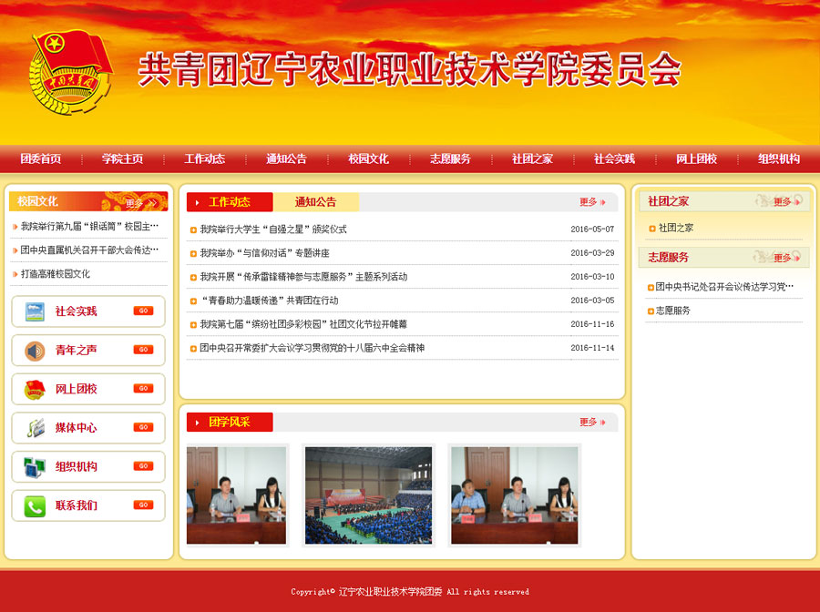This screenshot has height=612, width=820.
Task: Click the 组织机构 computers icon
Action: point(35,466)
